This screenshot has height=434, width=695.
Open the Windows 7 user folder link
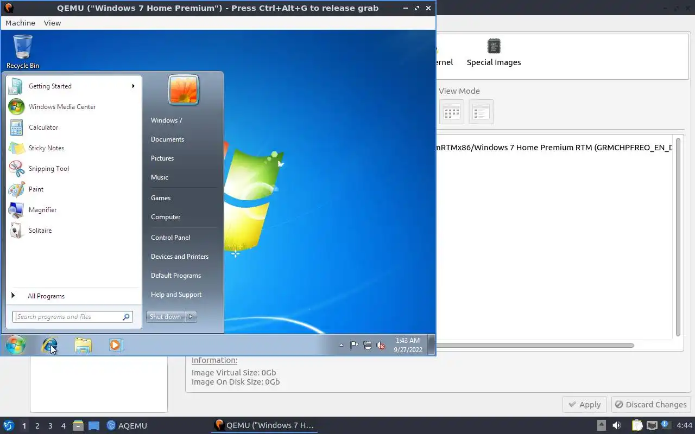(x=167, y=120)
